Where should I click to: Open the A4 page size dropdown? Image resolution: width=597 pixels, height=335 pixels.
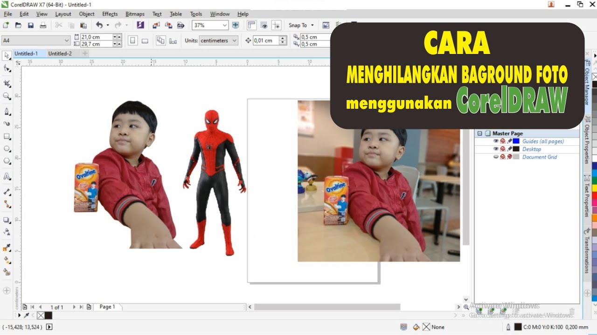pos(66,40)
